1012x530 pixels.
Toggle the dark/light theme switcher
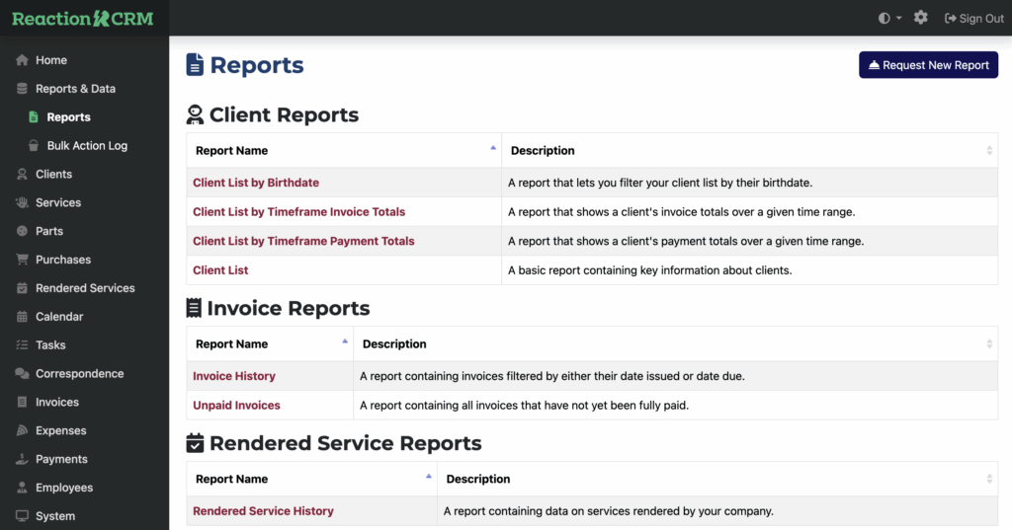point(889,18)
